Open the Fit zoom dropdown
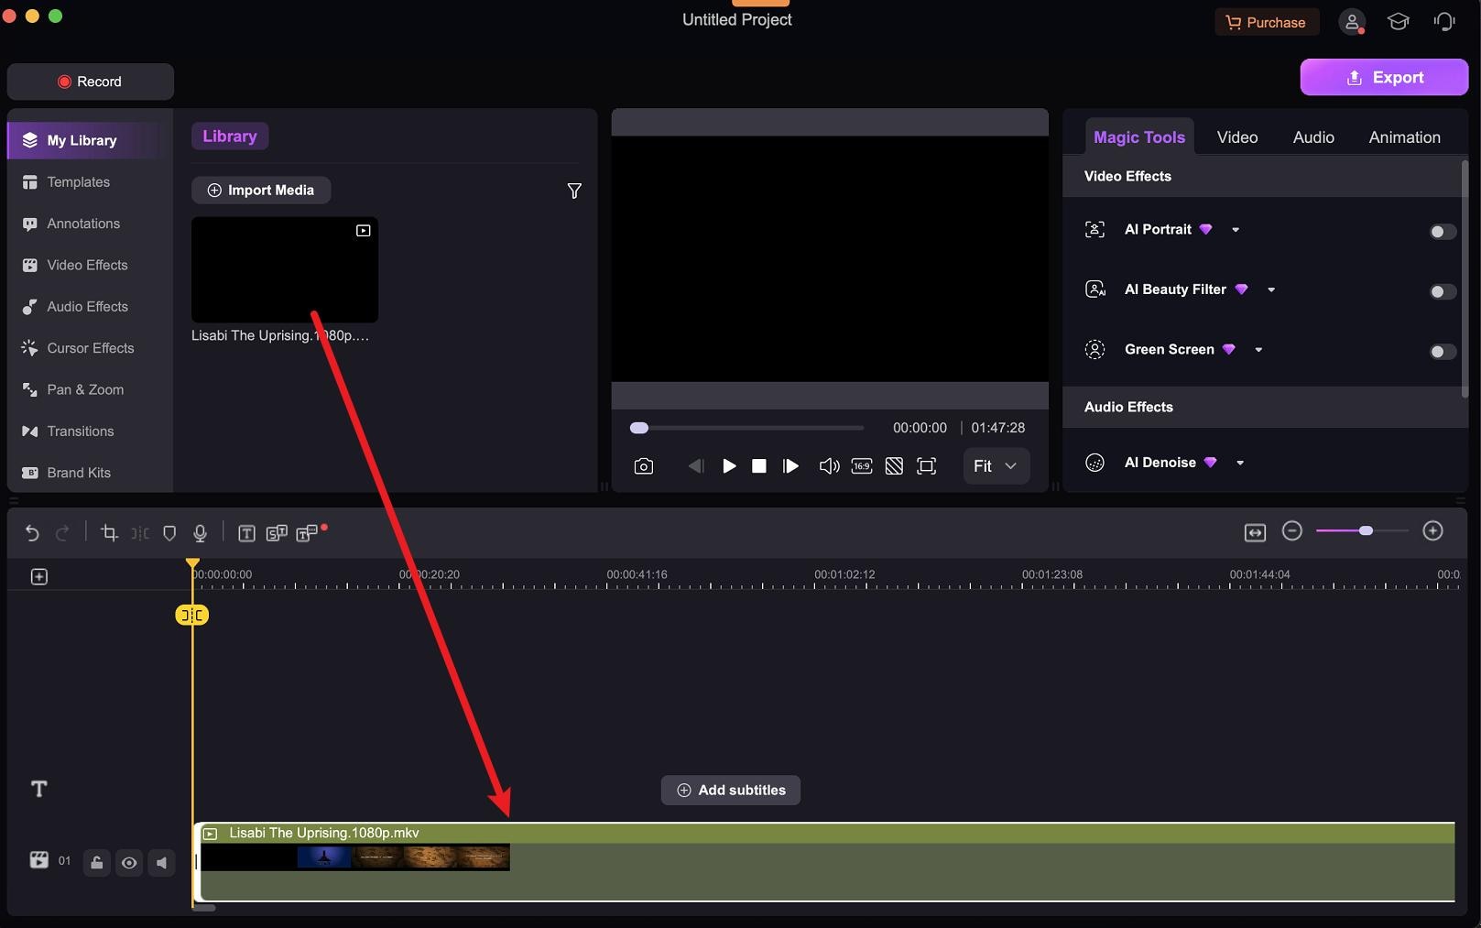Screen dimensions: 1481x928 [x=996, y=465]
